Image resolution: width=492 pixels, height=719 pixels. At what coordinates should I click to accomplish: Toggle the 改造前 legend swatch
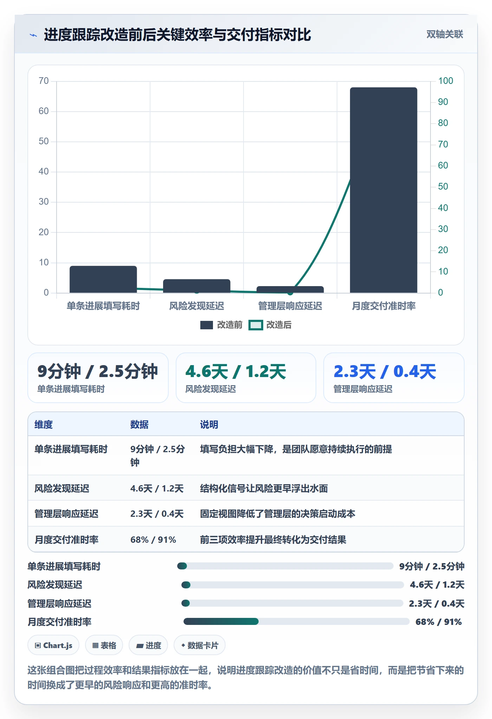point(207,325)
